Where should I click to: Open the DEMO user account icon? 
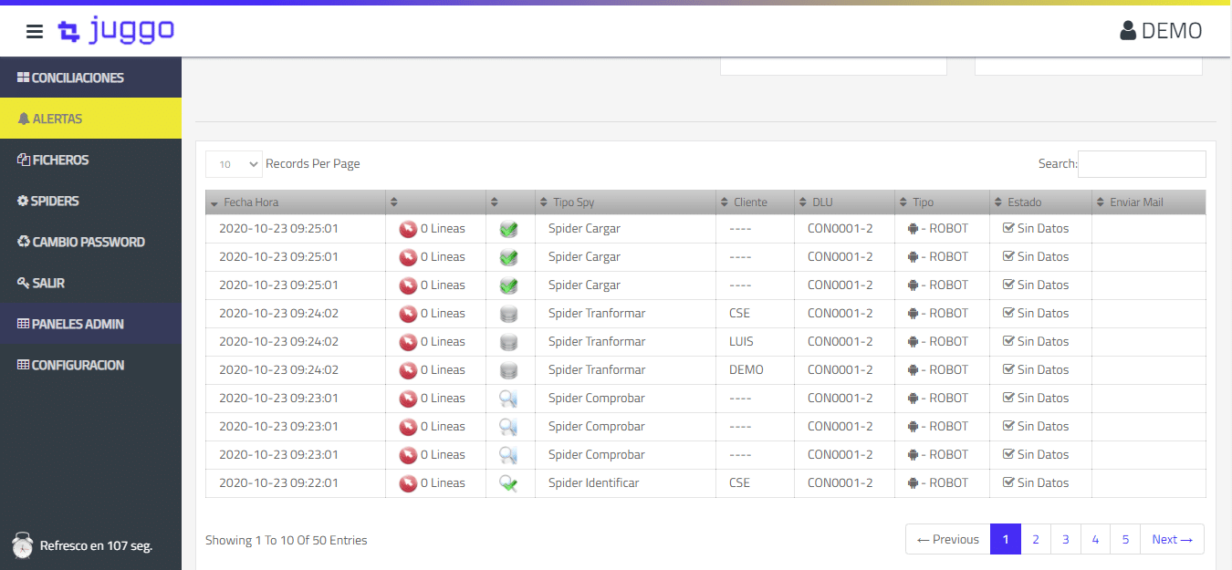click(x=1128, y=31)
